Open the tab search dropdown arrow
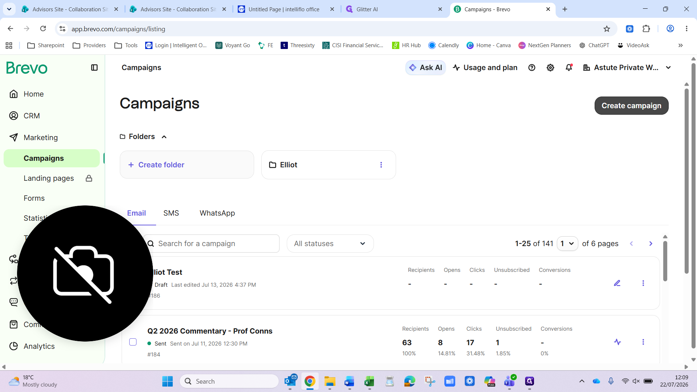Screen dimensions: 697x392 point(9,9)
